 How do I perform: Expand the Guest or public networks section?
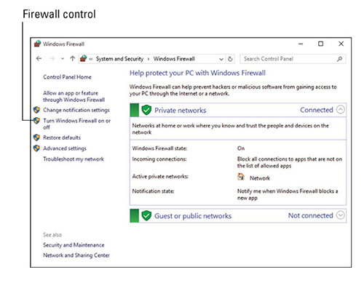pos(341,215)
